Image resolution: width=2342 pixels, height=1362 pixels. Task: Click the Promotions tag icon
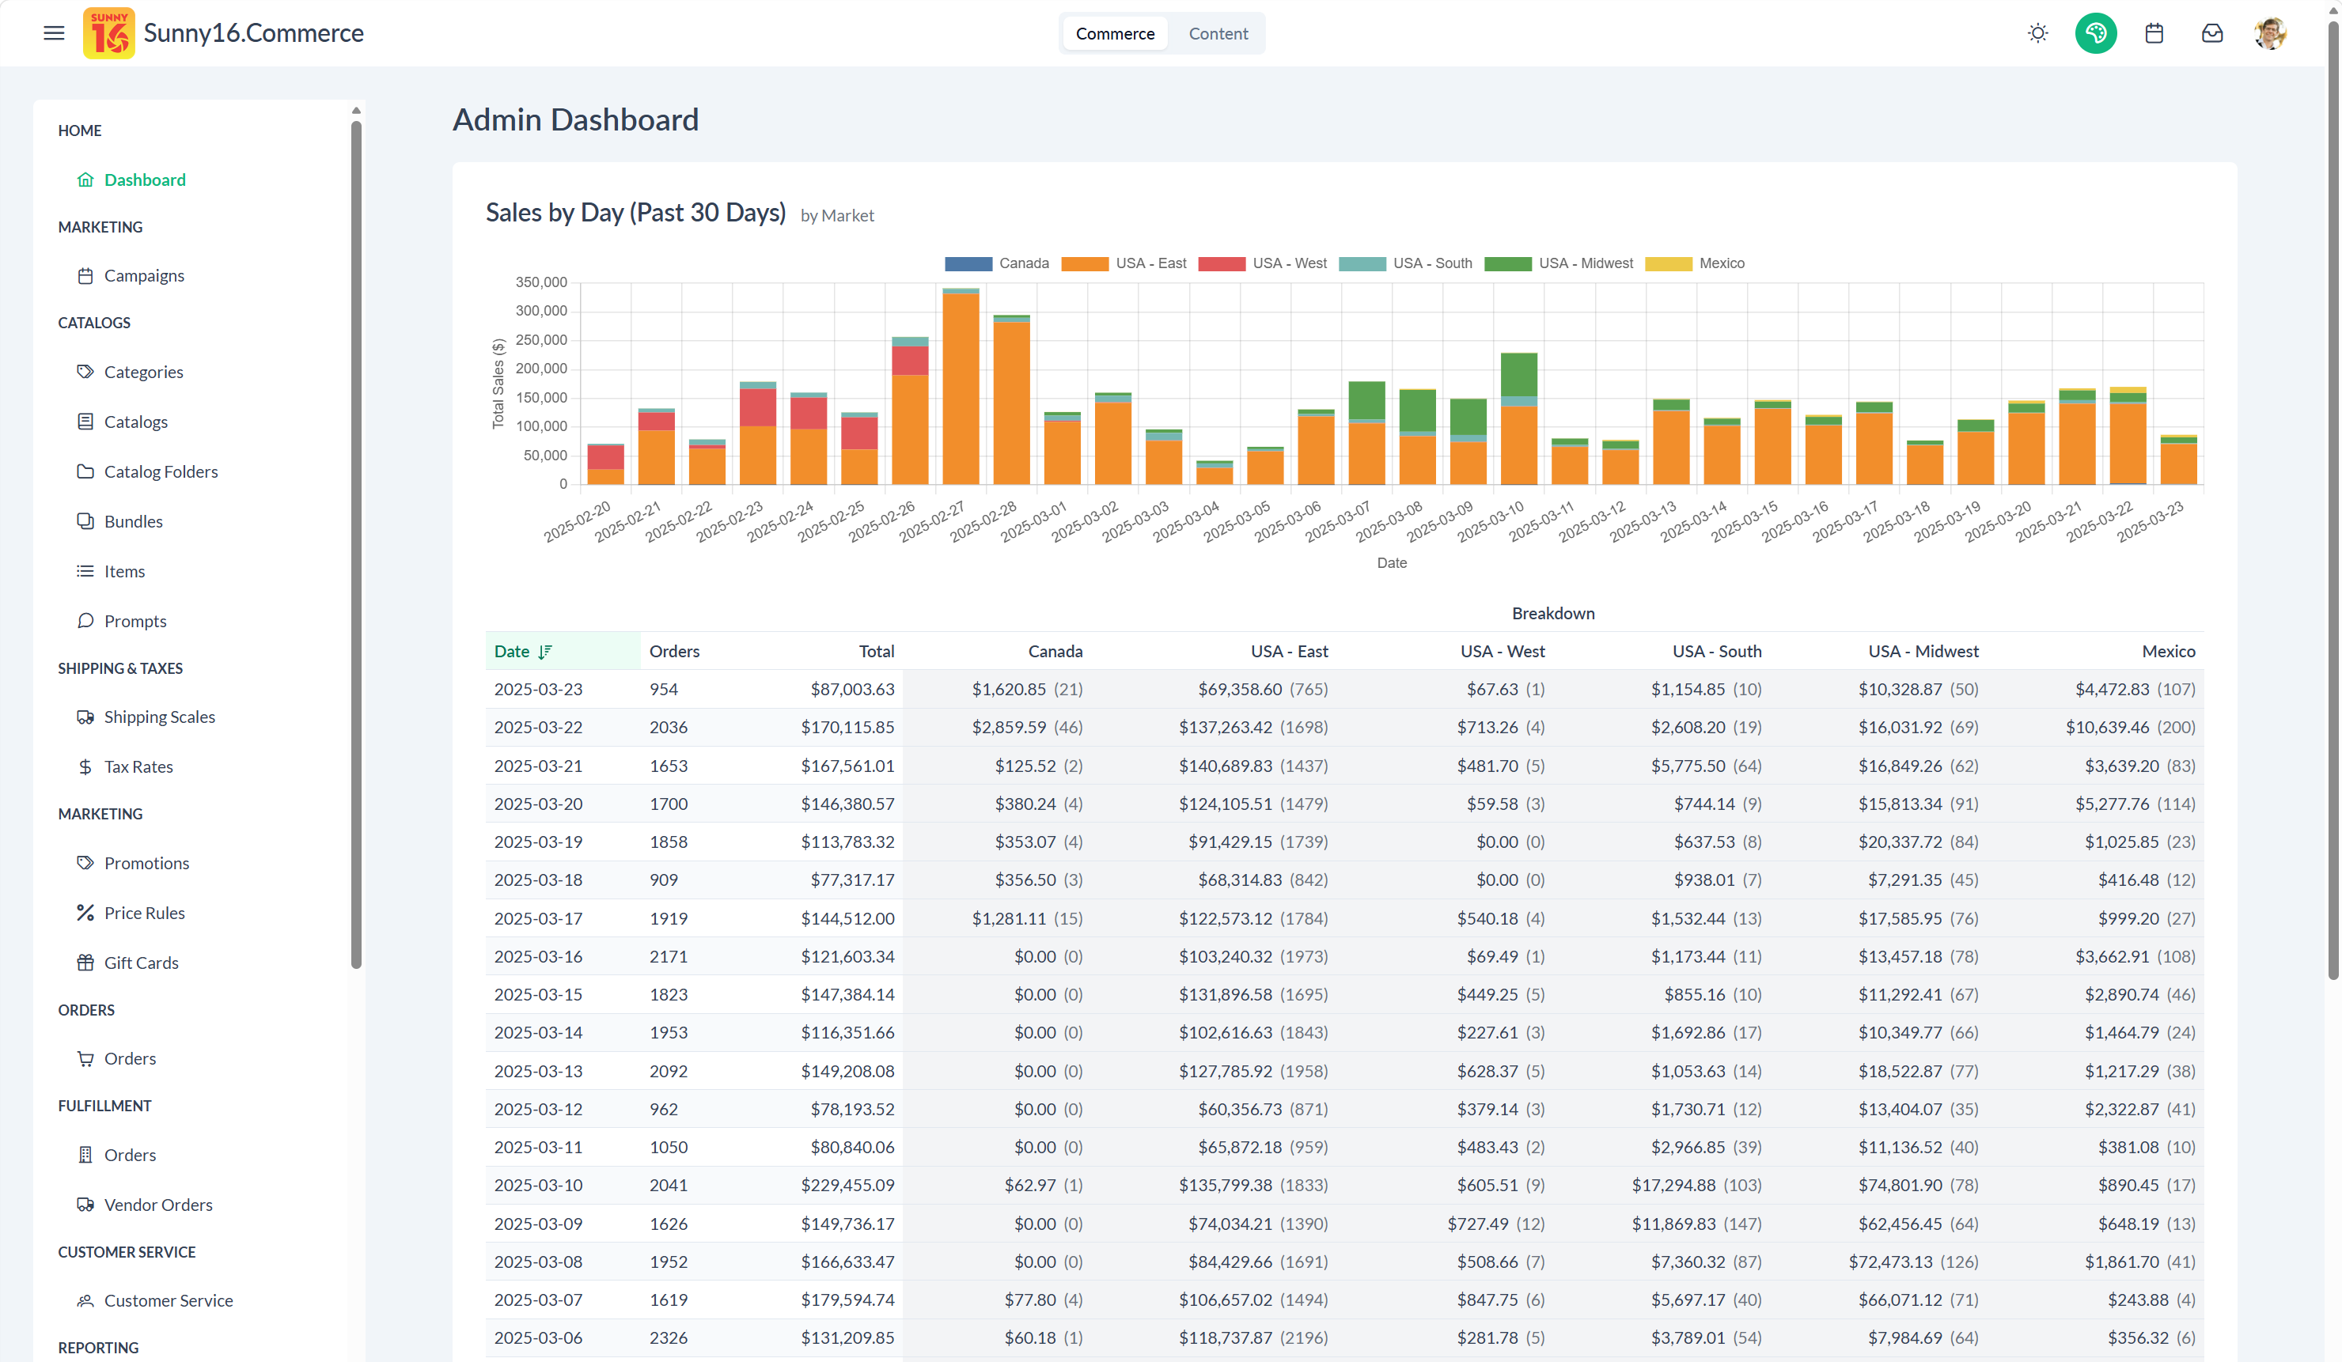point(85,863)
